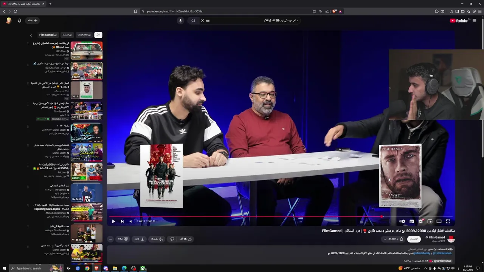Image resolution: width=484 pixels, height=272 pixels.
Task: Open options menu for 10:11 video
Action: point(28,83)
